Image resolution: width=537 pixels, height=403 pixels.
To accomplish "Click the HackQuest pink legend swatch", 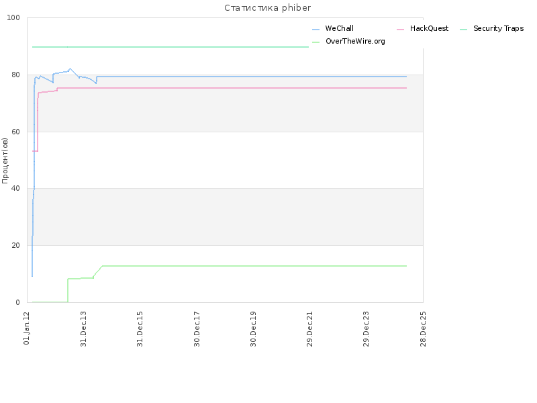I will (x=400, y=30).
